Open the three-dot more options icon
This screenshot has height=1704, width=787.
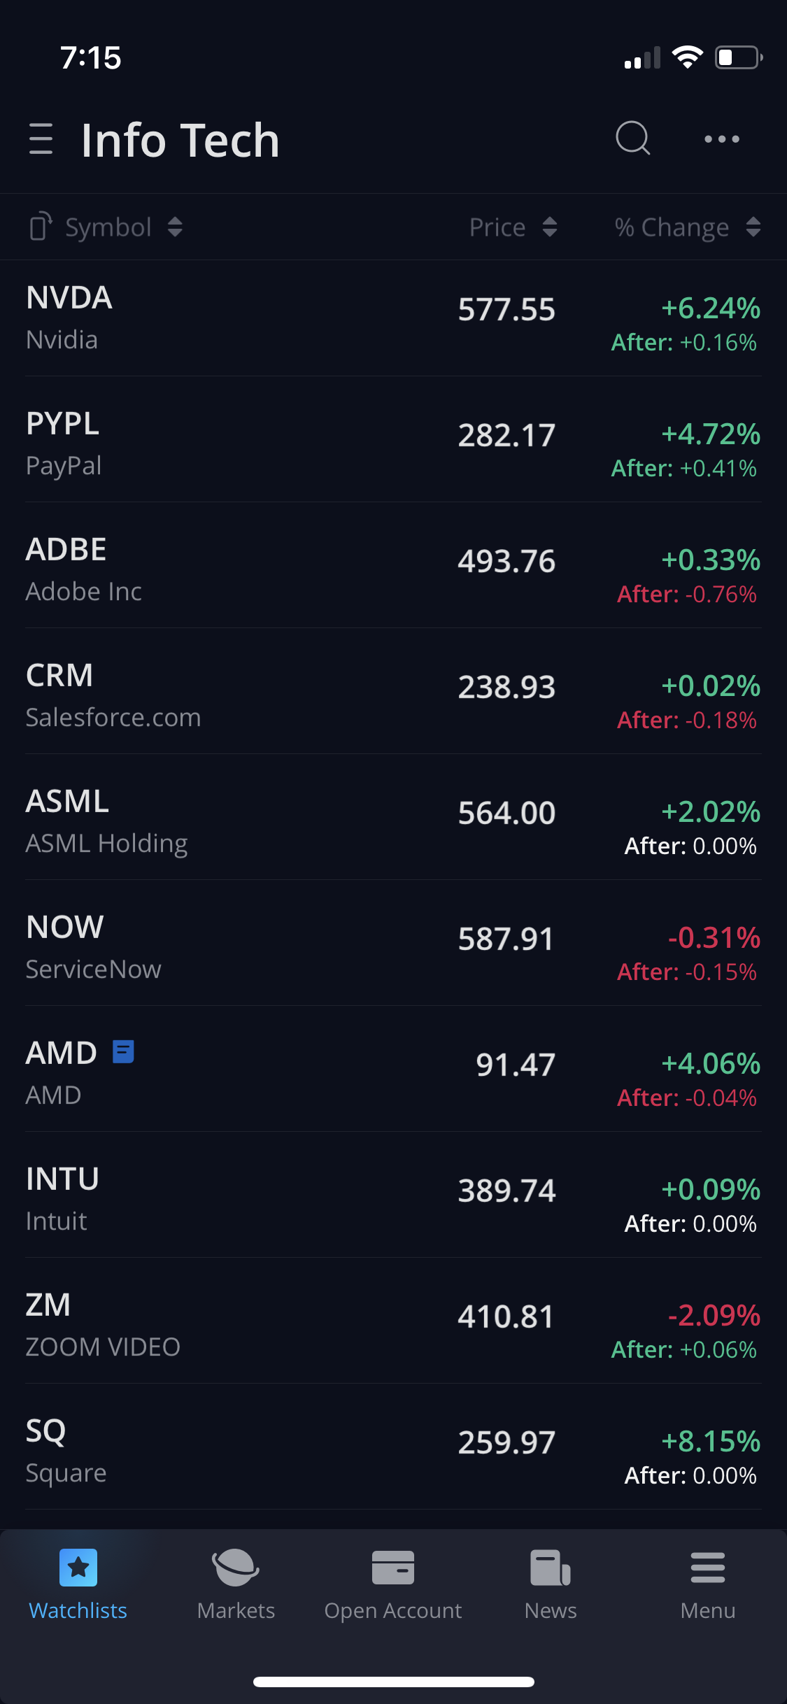721,139
